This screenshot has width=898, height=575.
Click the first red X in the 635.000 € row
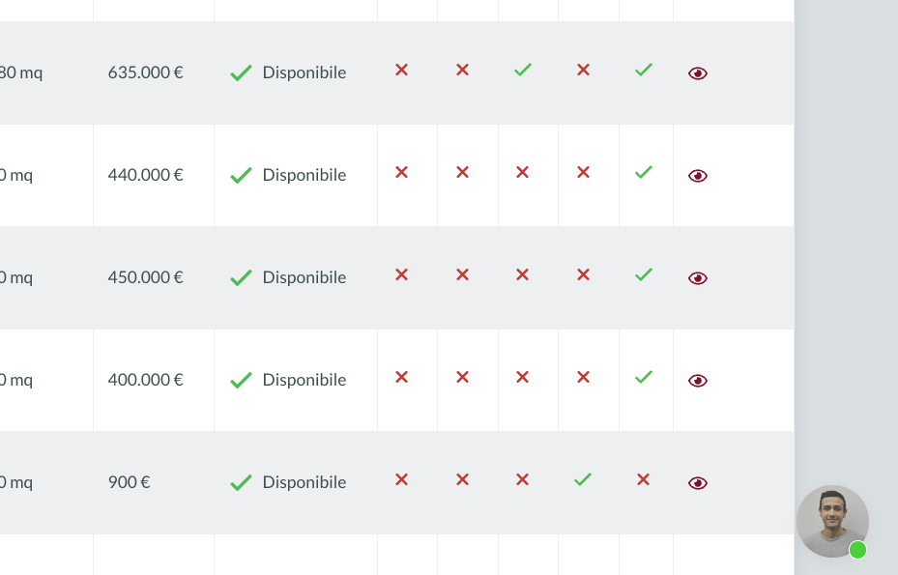(x=401, y=70)
